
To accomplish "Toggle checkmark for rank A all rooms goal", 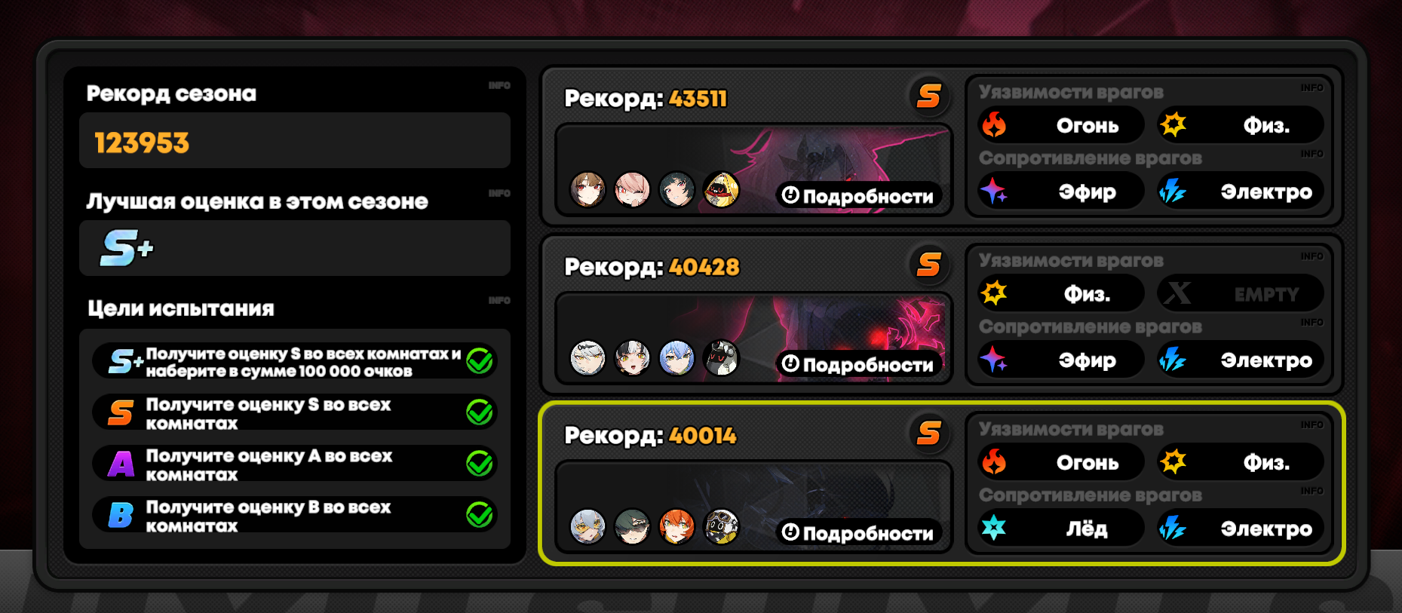I will click(480, 463).
